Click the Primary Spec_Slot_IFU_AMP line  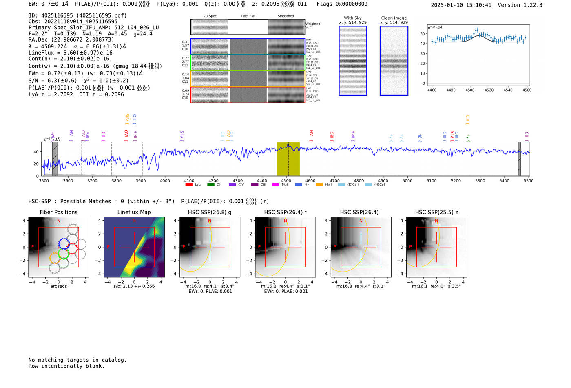point(94,28)
